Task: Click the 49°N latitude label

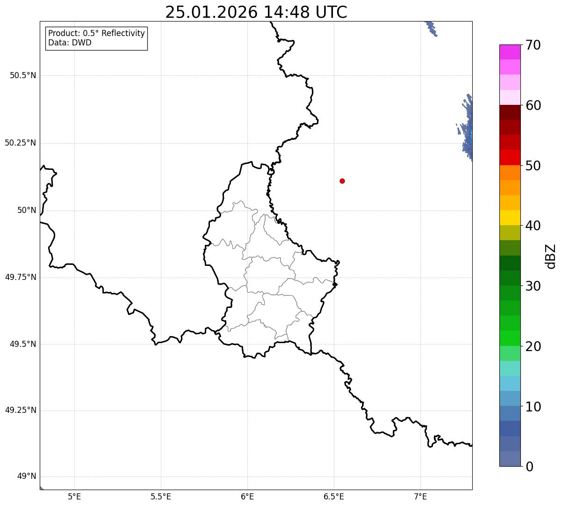Action: (x=27, y=477)
